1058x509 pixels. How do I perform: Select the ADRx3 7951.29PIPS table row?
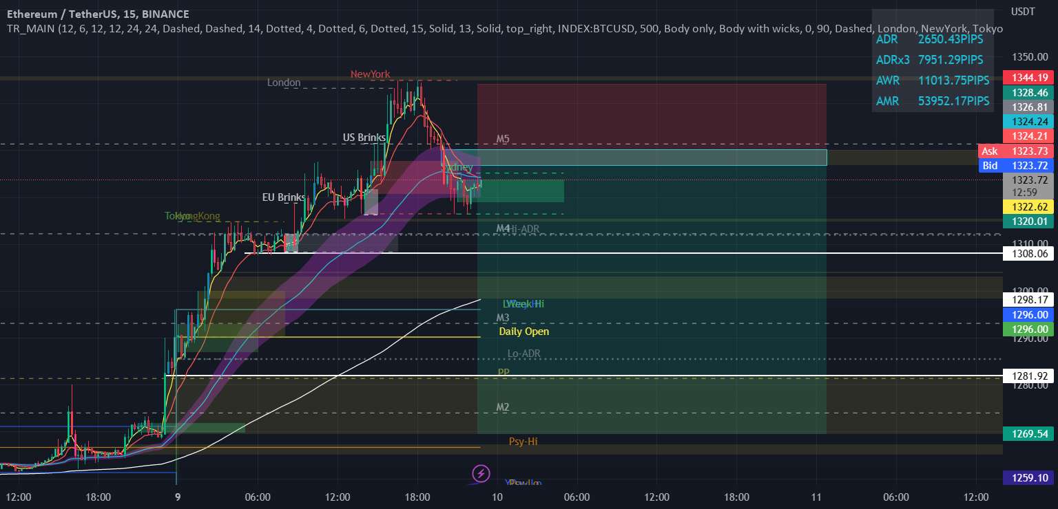click(x=933, y=60)
